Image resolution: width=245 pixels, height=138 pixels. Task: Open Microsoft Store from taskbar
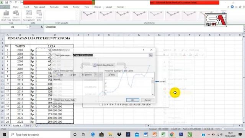(x=101, y=135)
